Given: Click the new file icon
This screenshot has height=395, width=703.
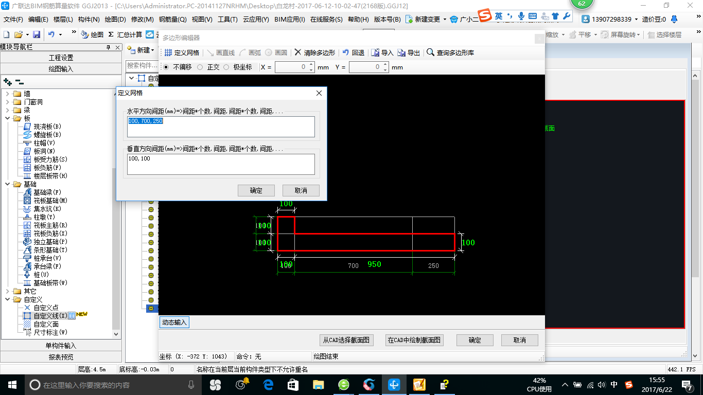Looking at the screenshot, I should point(6,34).
